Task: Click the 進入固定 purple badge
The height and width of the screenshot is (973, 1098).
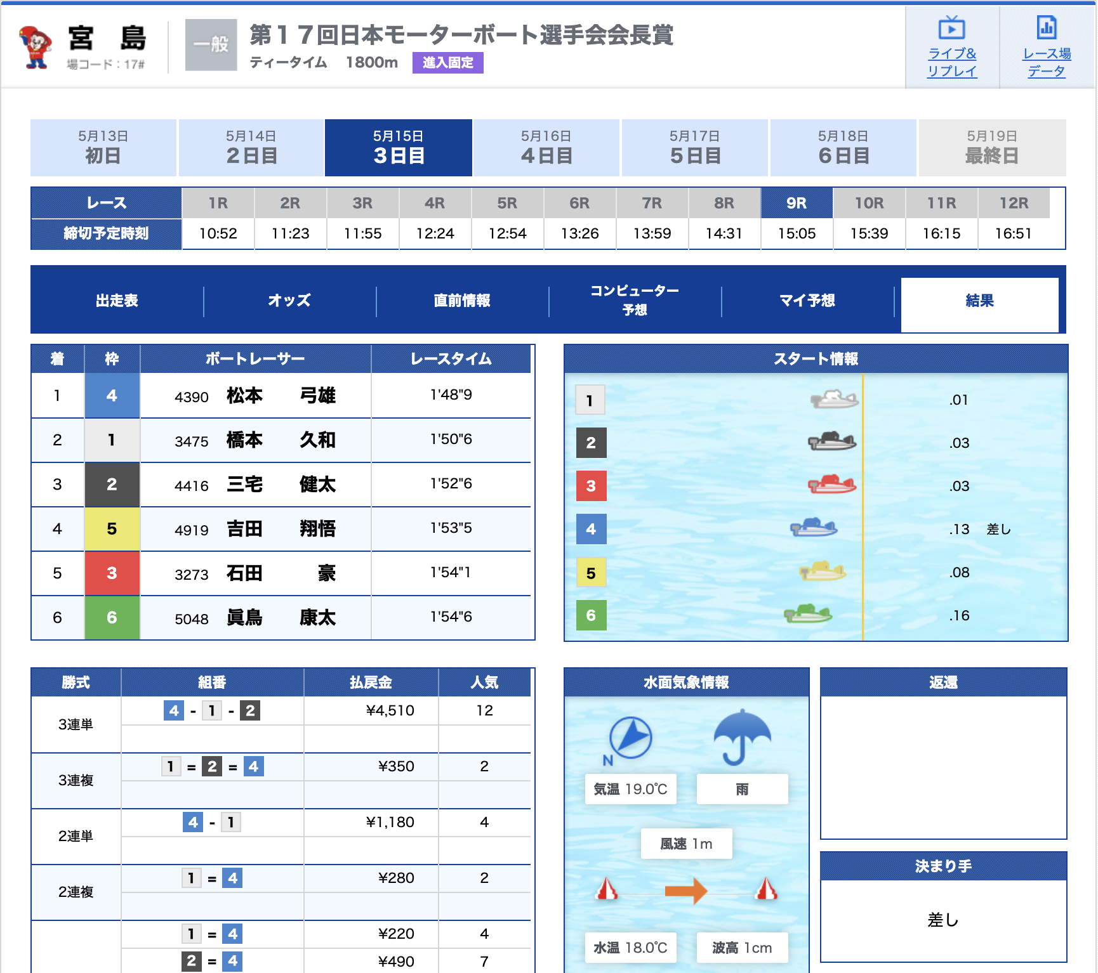Action: tap(447, 63)
